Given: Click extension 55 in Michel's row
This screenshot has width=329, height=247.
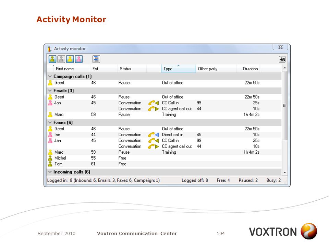Looking at the screenshot, I should 93,158.
